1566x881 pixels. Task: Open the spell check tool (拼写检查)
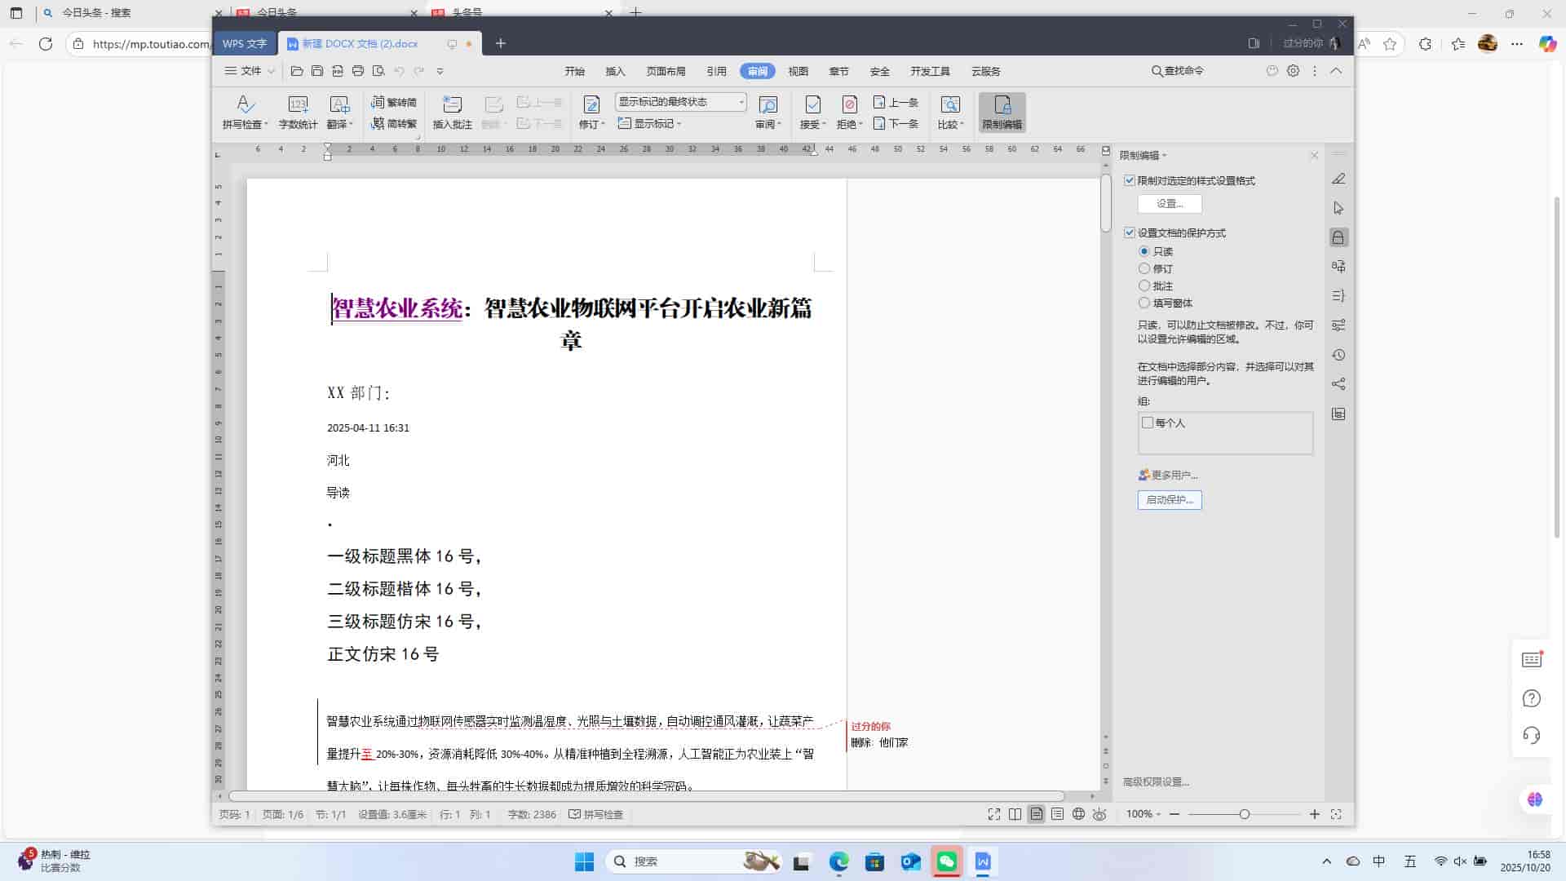245,112
